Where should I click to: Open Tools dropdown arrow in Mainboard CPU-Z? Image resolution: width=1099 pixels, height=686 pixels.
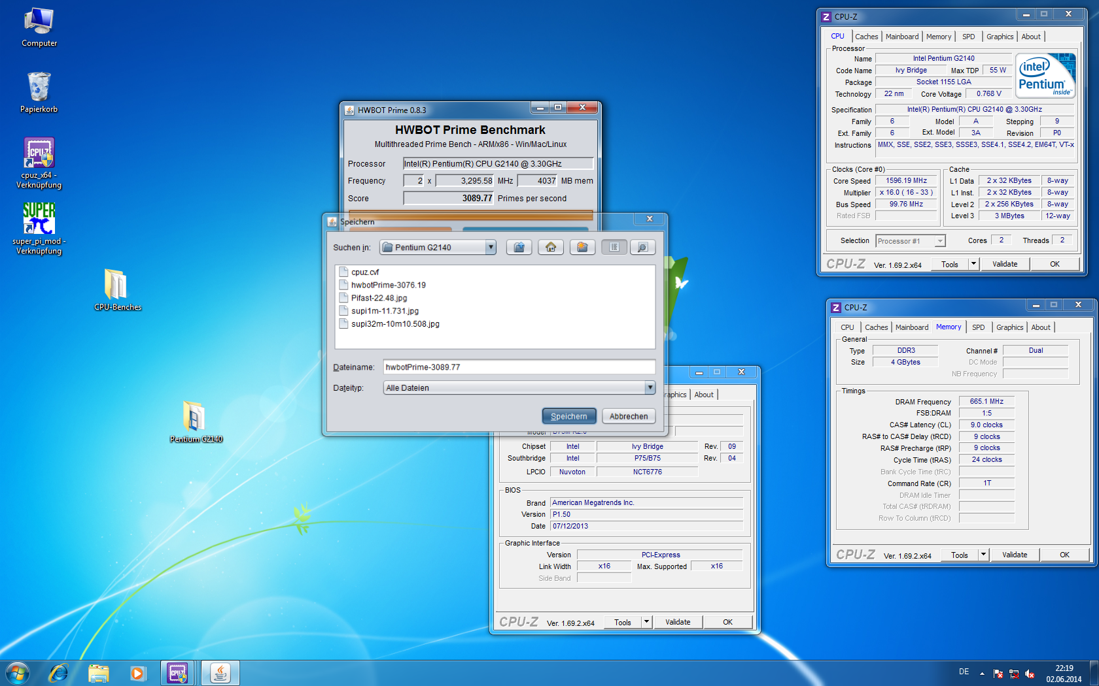(x=646, y=622)
